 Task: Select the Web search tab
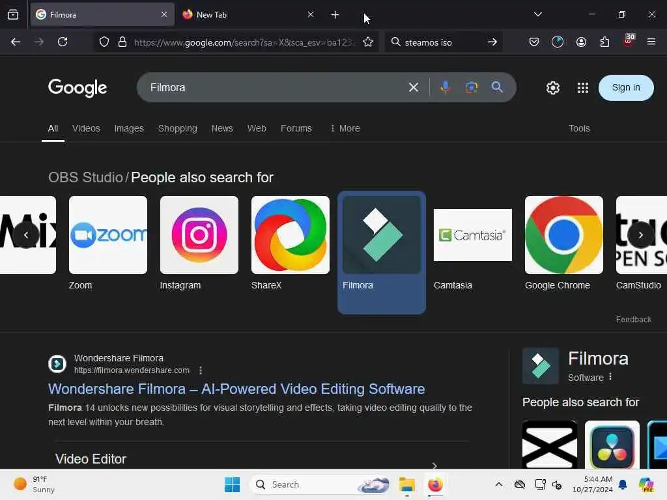[257, 128]
